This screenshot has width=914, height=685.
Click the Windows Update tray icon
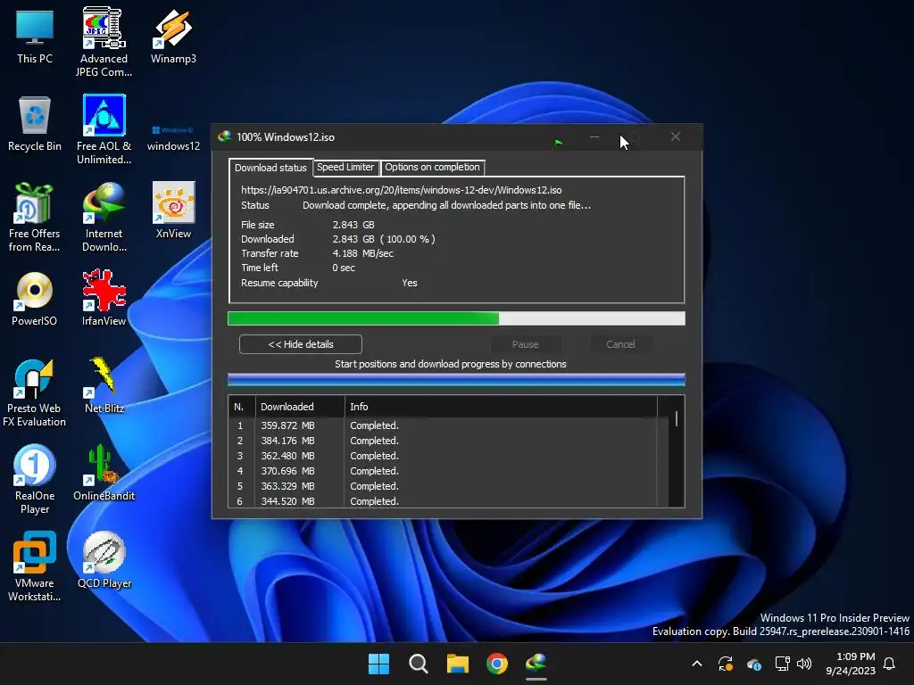point(726,664)
